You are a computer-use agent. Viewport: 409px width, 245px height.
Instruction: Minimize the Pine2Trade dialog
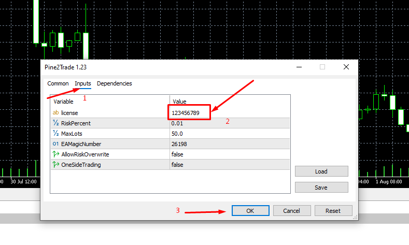coord(299,67)
